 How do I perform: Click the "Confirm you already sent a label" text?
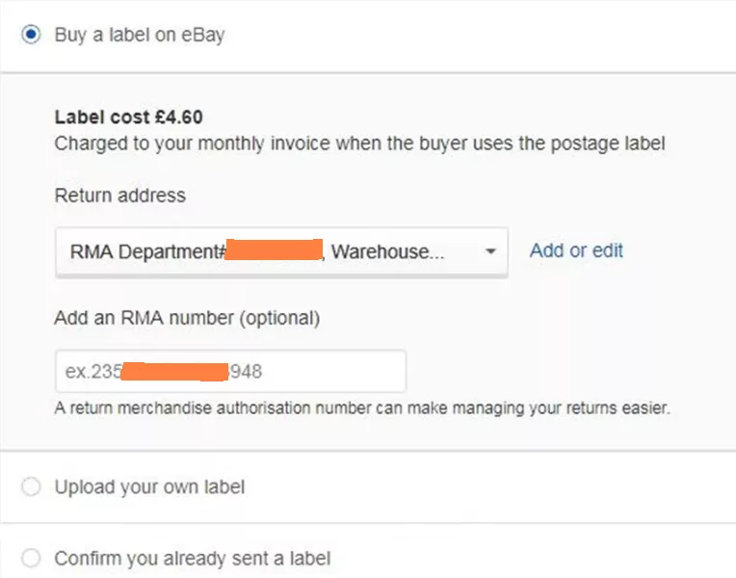(193, 559)
